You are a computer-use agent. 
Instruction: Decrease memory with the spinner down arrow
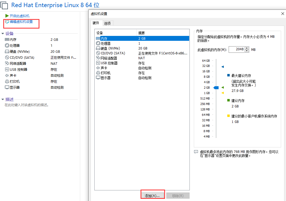coord(247,51)
